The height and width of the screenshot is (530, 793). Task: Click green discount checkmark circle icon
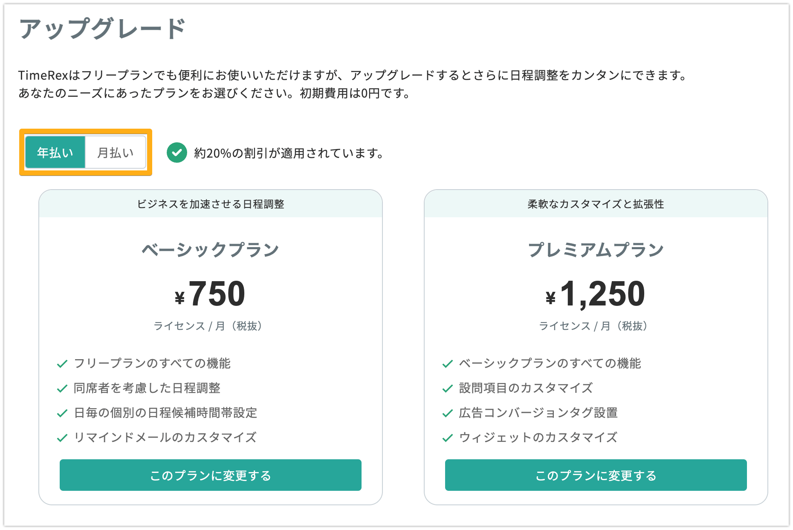(x=177, y=153)
